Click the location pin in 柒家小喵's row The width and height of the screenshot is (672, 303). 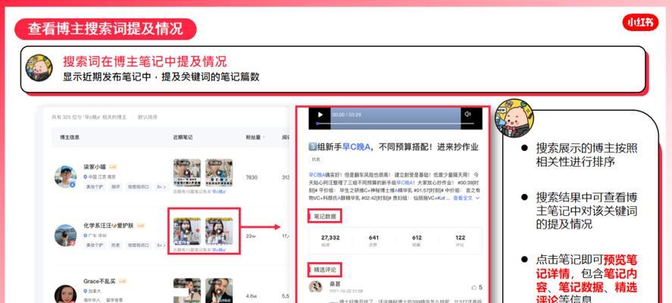coord(86,176)
